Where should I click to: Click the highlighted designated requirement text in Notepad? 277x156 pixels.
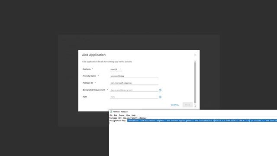202,120
